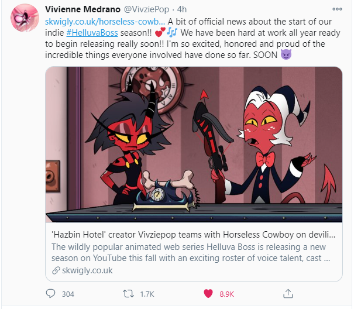Click the chain link icon beside skwigly.co.uk
This screenshot has height=309, width=361.
(x=56, y=270)
